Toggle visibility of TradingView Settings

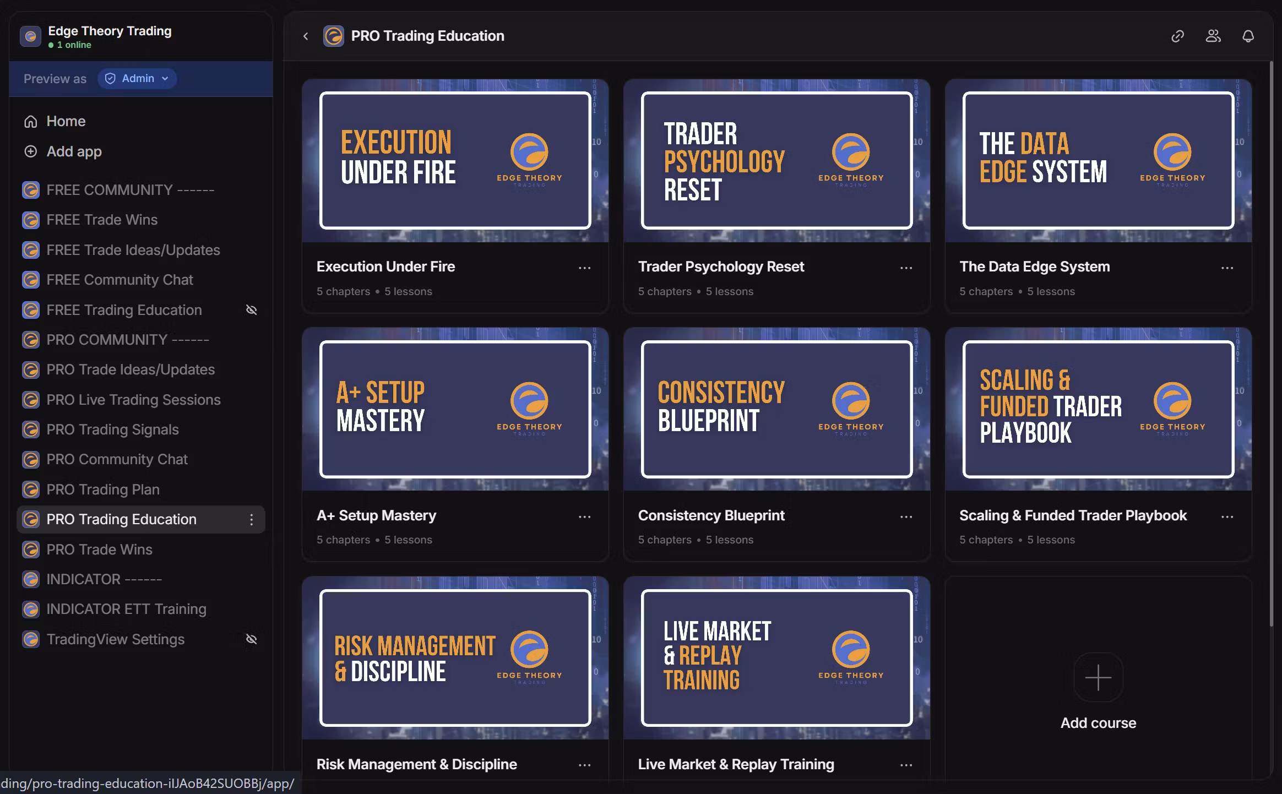point(252,639)
